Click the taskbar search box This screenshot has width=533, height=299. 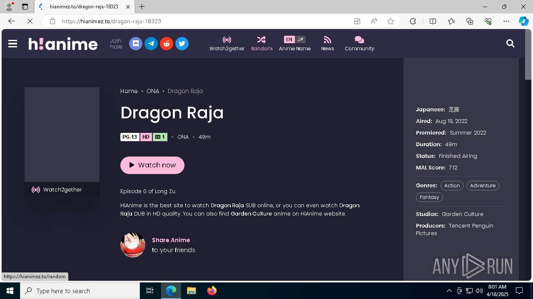(x=80, y=291)
